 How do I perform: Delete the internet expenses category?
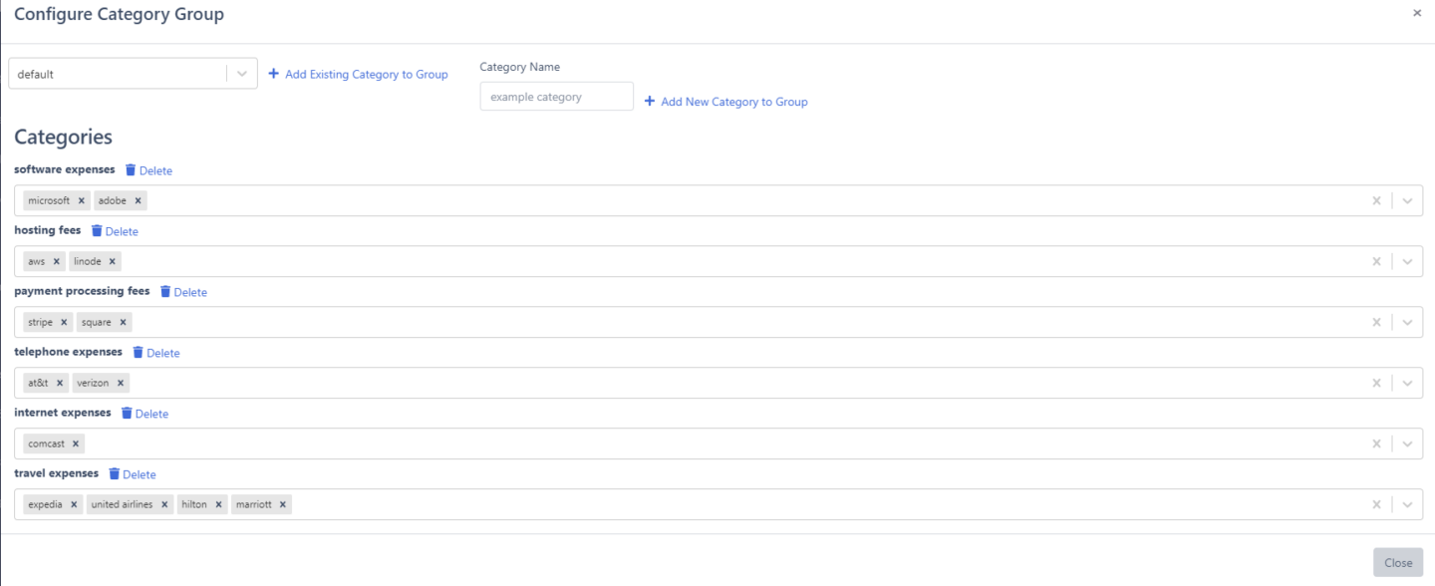[x=144, y=414]
